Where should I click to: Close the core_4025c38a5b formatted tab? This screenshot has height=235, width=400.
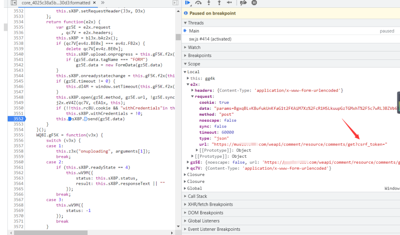94,2
